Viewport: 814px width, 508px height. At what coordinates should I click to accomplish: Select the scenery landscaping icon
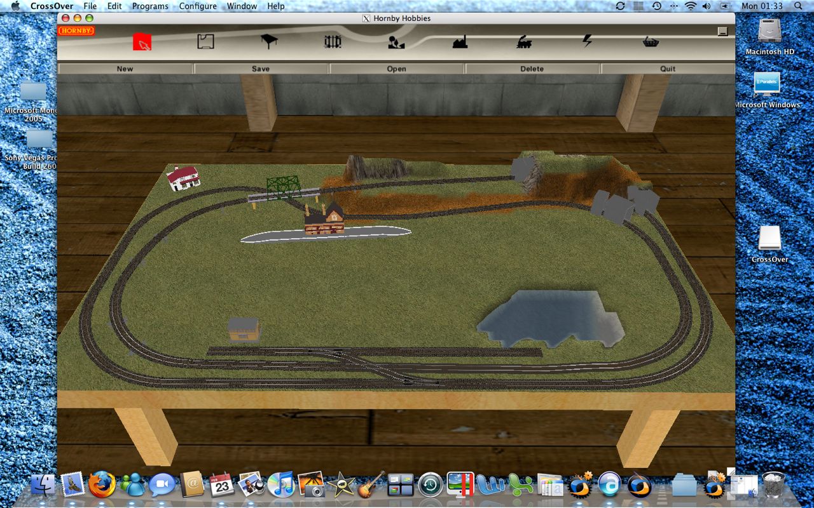pos(396,41)
